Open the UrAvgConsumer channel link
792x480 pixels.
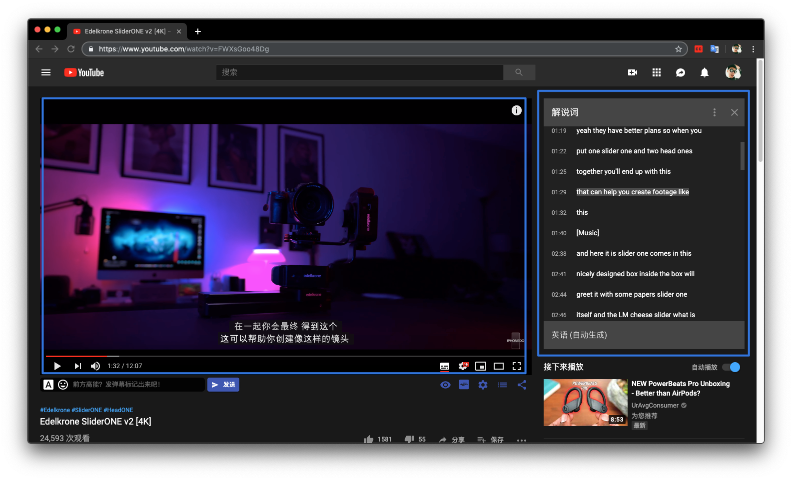click(x=655, y=406)
